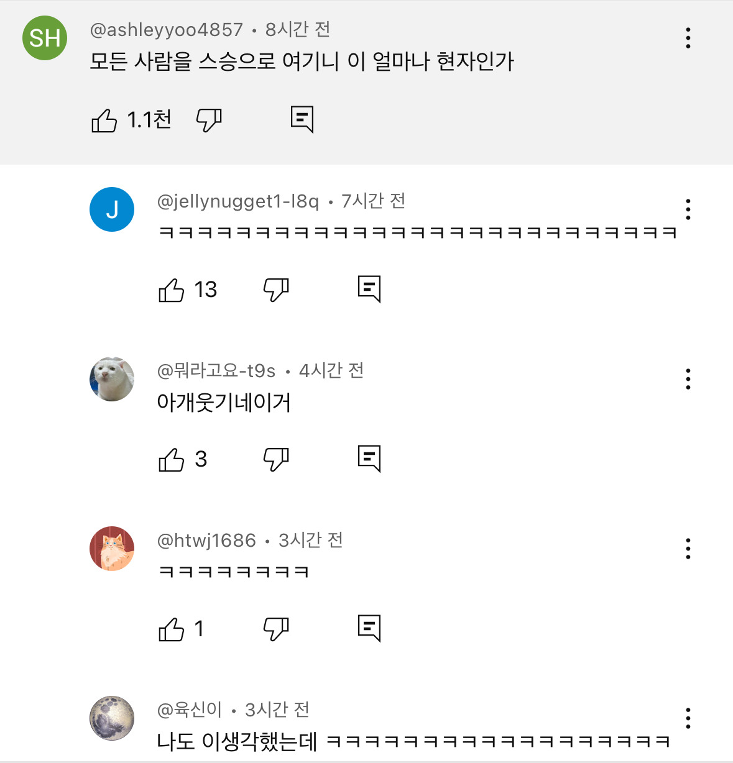Like the comment by @ashleyyoo4857

[x=104, y=120]
